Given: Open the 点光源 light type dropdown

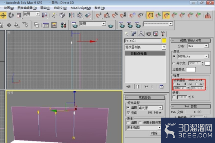Looking at the screenshot, I should tap(150, 108).
